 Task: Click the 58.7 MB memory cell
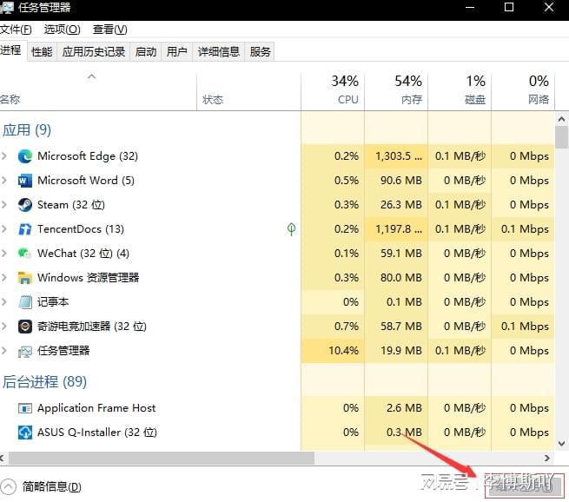(x=396, y=327)
